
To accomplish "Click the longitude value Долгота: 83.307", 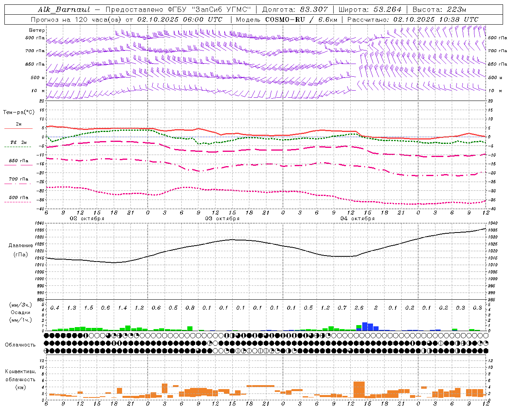I will (295, 10).
